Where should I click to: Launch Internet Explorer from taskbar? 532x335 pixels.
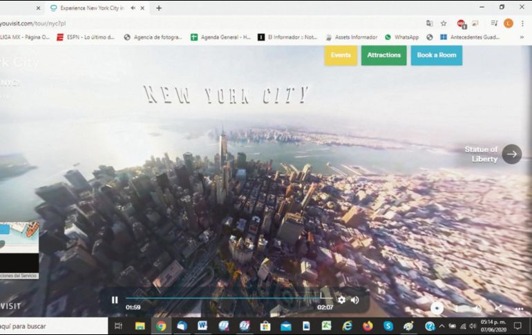pos(347,326)
